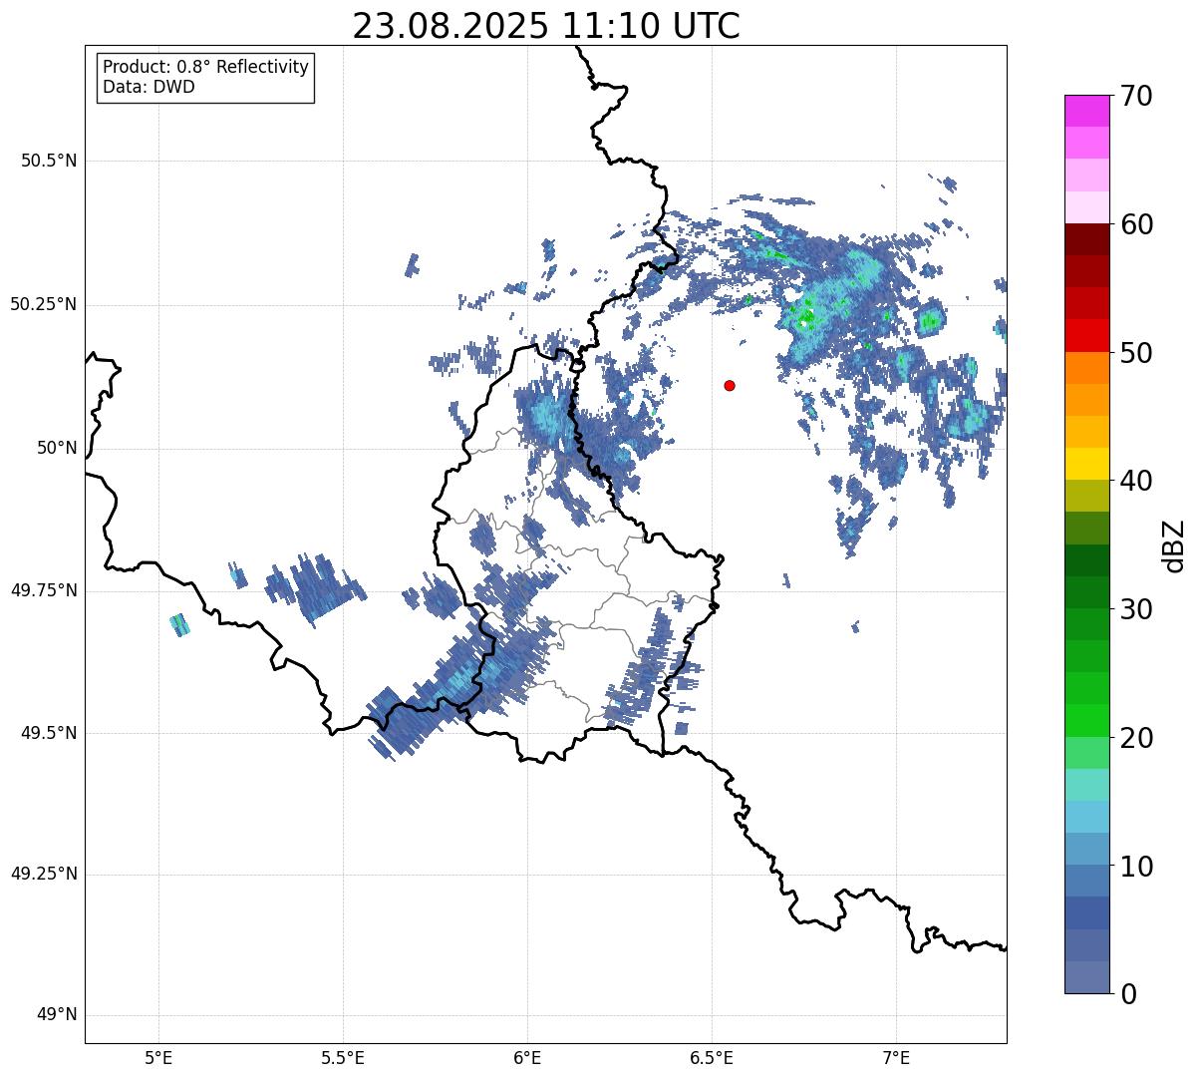Click the '7°E' longitude label
This screenshot has width=1198, height=1078.
896,1058
